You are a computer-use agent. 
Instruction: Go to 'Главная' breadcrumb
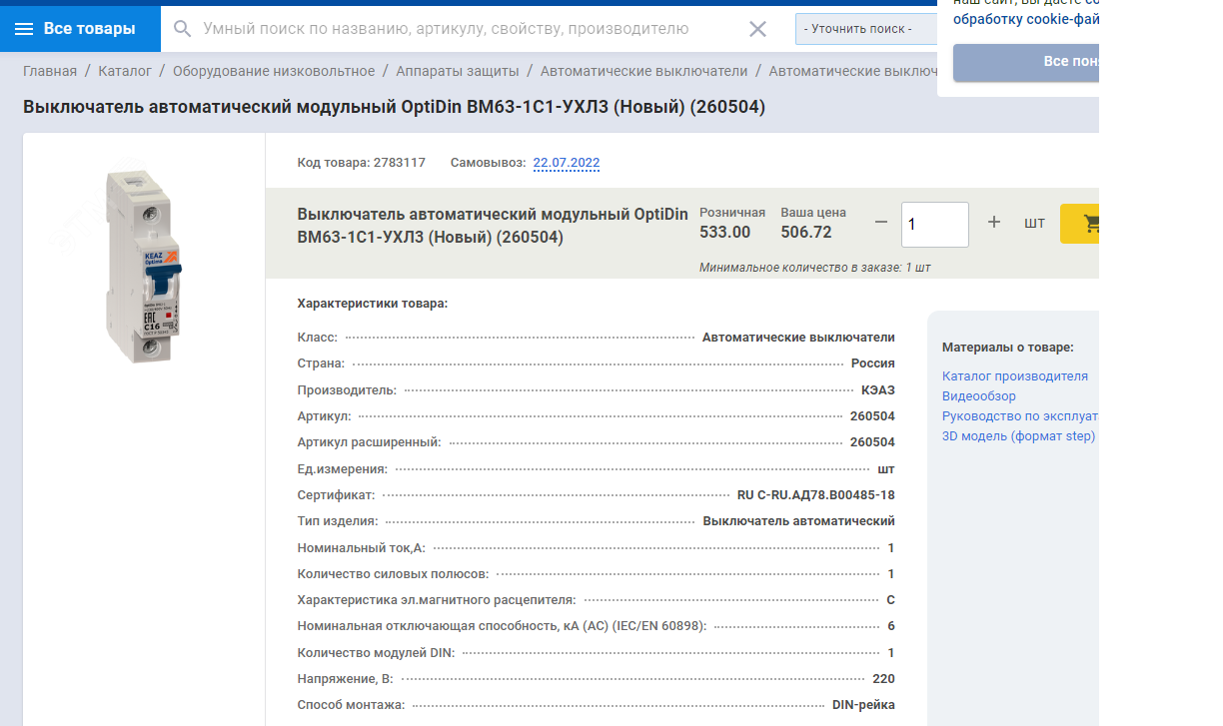[x=50, y=71]
